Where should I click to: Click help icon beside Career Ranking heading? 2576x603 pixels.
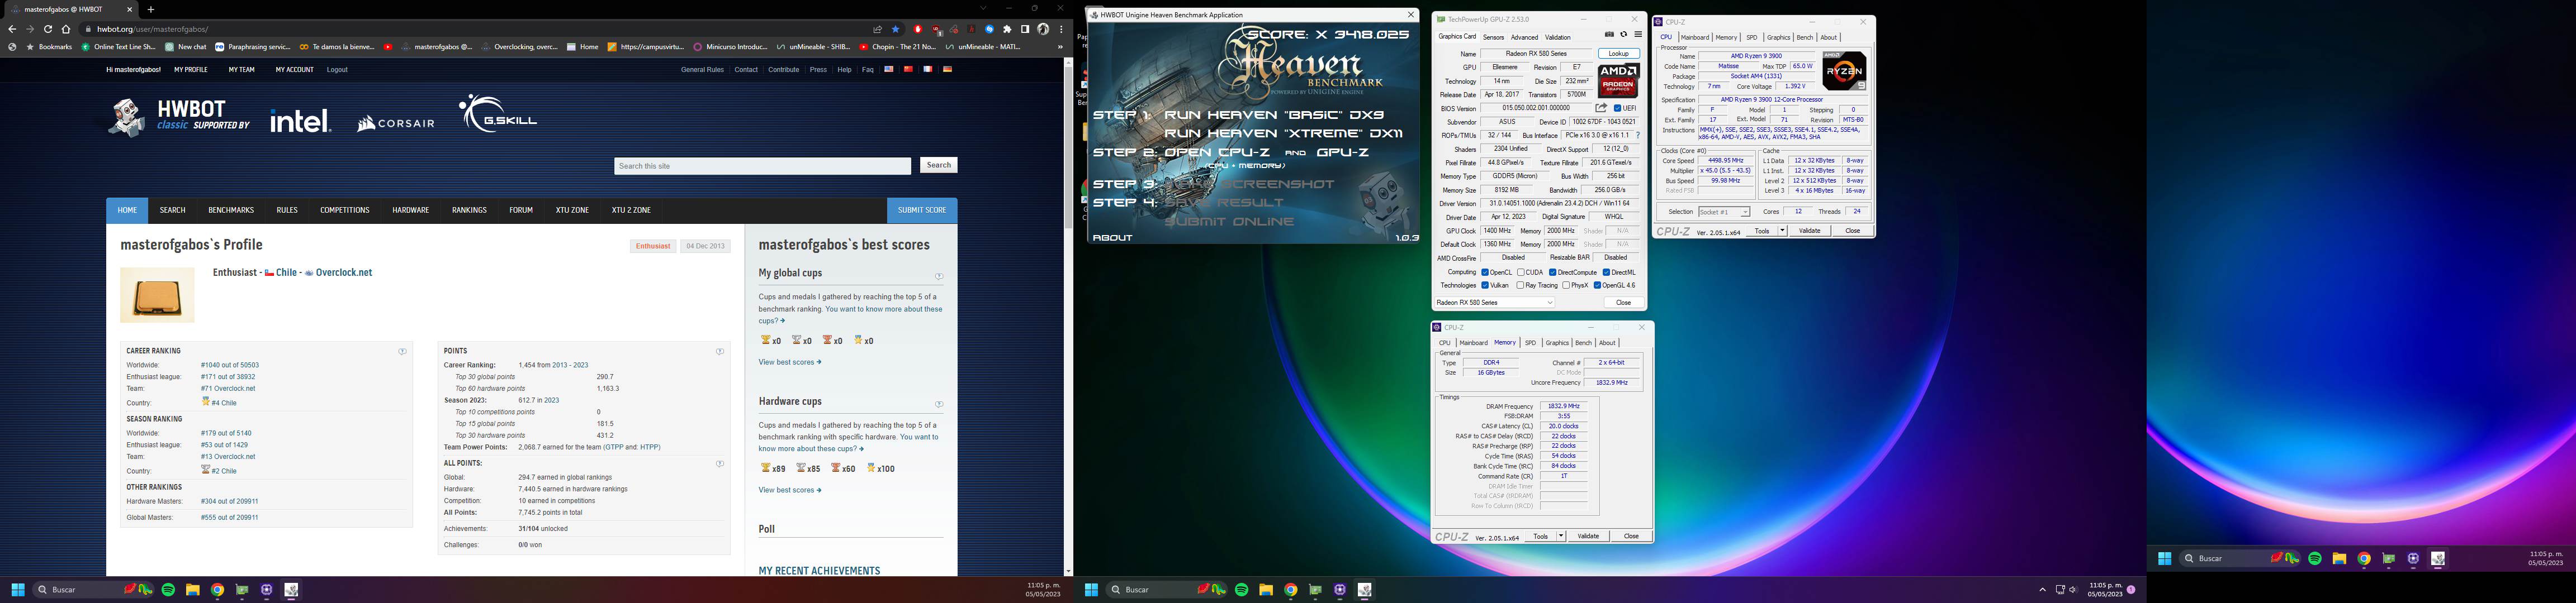point(402,351)
